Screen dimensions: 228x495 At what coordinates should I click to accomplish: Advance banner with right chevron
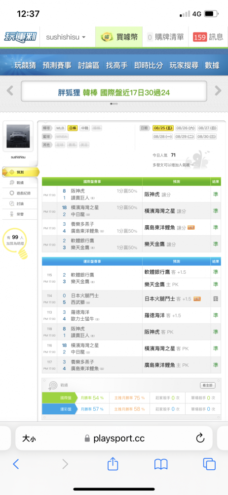click(218, 91)
